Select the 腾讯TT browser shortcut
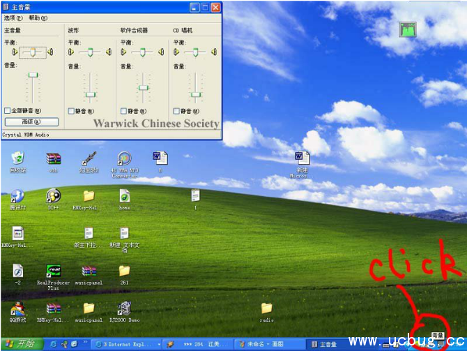 (x=17, y=200)
